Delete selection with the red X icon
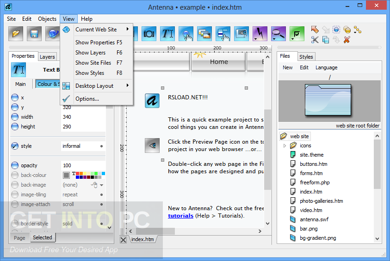 347,40
